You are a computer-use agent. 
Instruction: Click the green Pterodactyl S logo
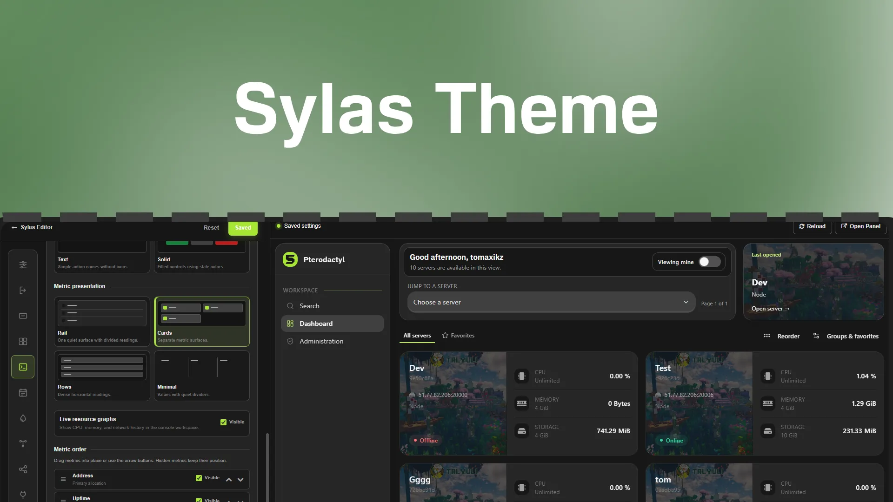290,259
